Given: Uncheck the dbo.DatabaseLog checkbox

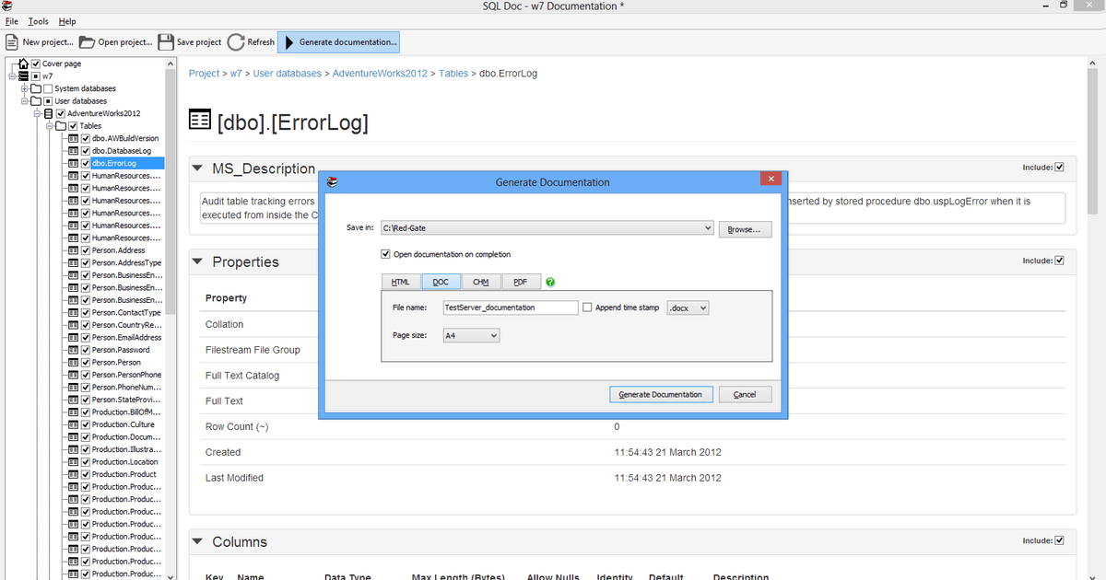Looking at the screenshot, I should [85, 151].
